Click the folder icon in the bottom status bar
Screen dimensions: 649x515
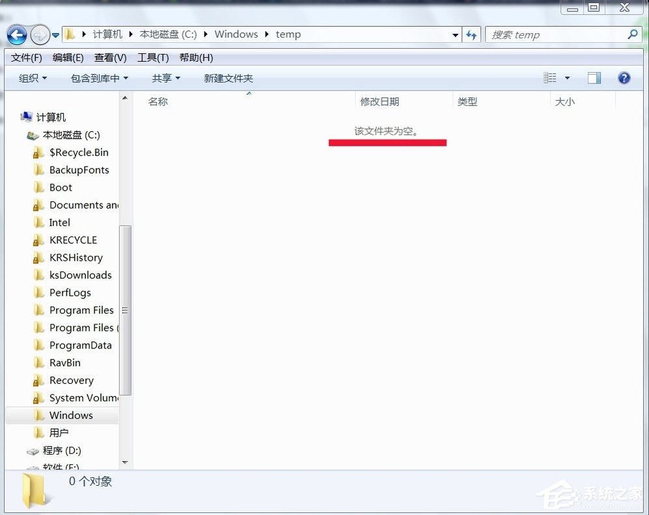coord(36,488)
